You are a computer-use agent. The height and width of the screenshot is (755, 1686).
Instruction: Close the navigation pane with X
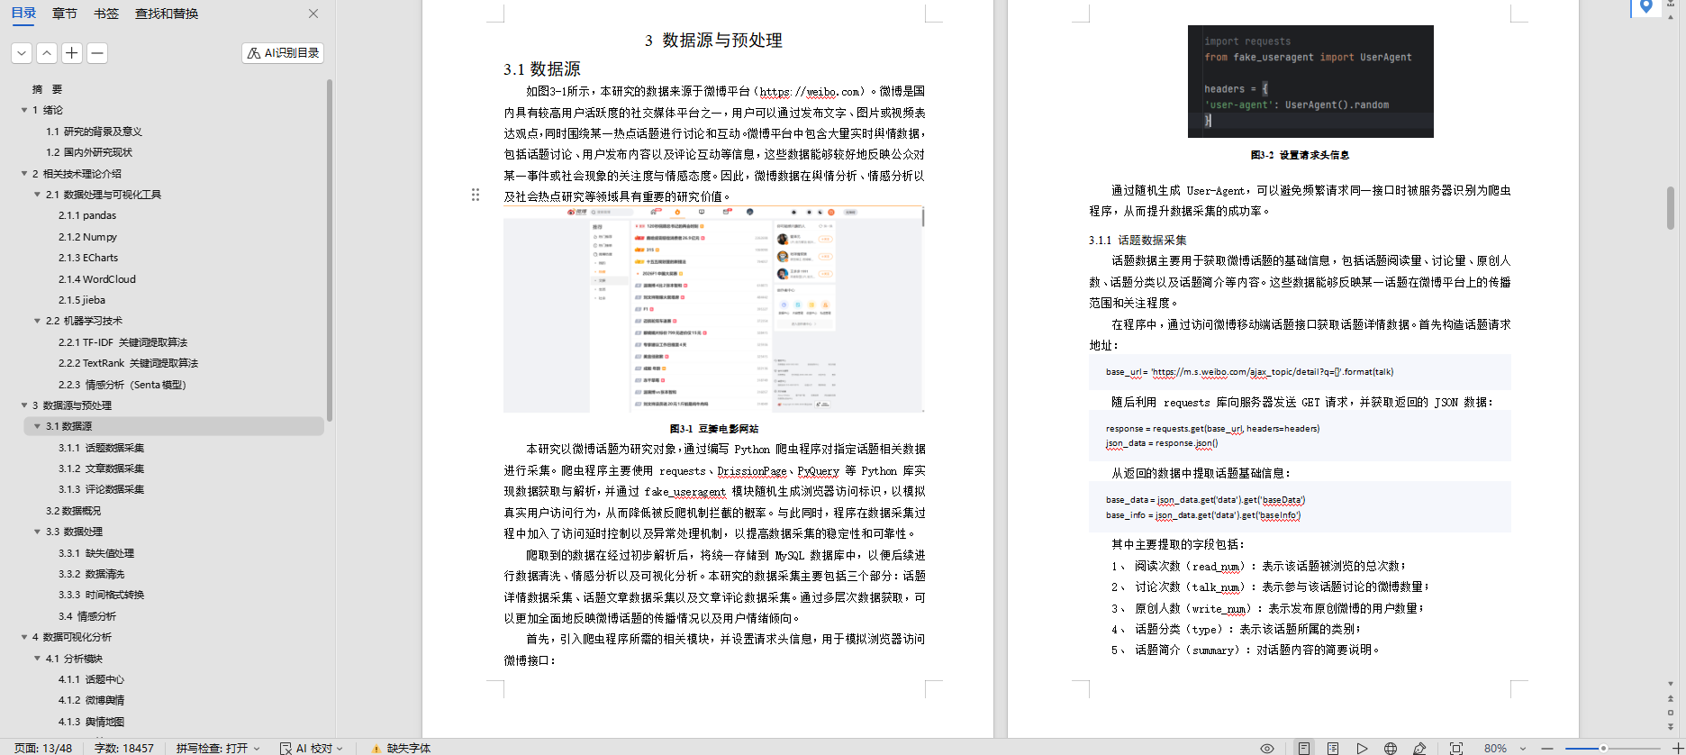(313, 14)
